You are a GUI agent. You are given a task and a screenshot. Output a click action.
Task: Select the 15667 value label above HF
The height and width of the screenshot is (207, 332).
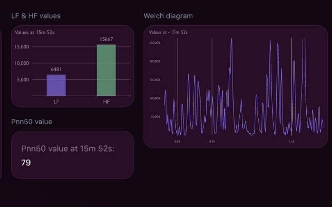[106, 40]
